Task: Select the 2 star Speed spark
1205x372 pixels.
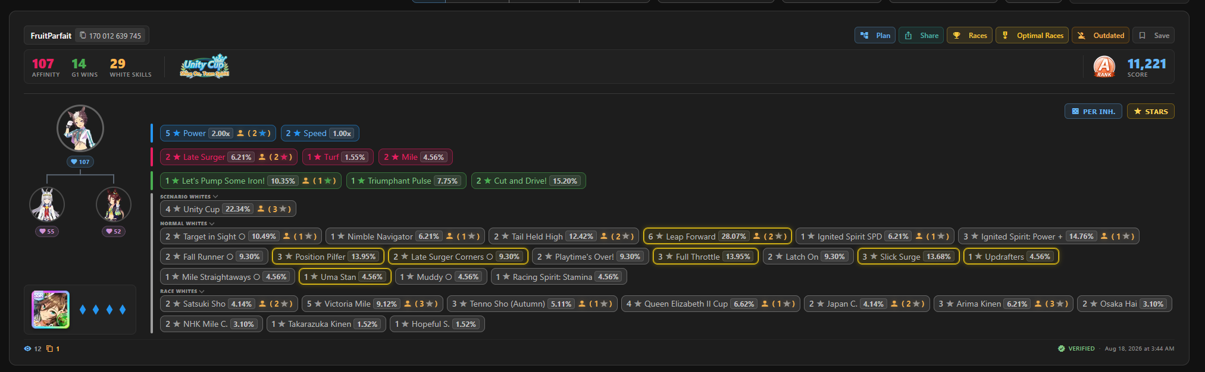Action: click(320, 133)
